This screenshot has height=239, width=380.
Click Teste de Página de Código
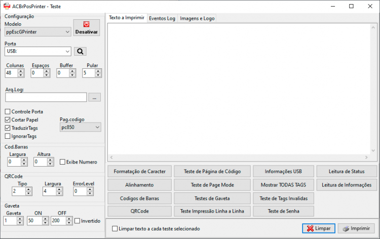coord(212,172)
